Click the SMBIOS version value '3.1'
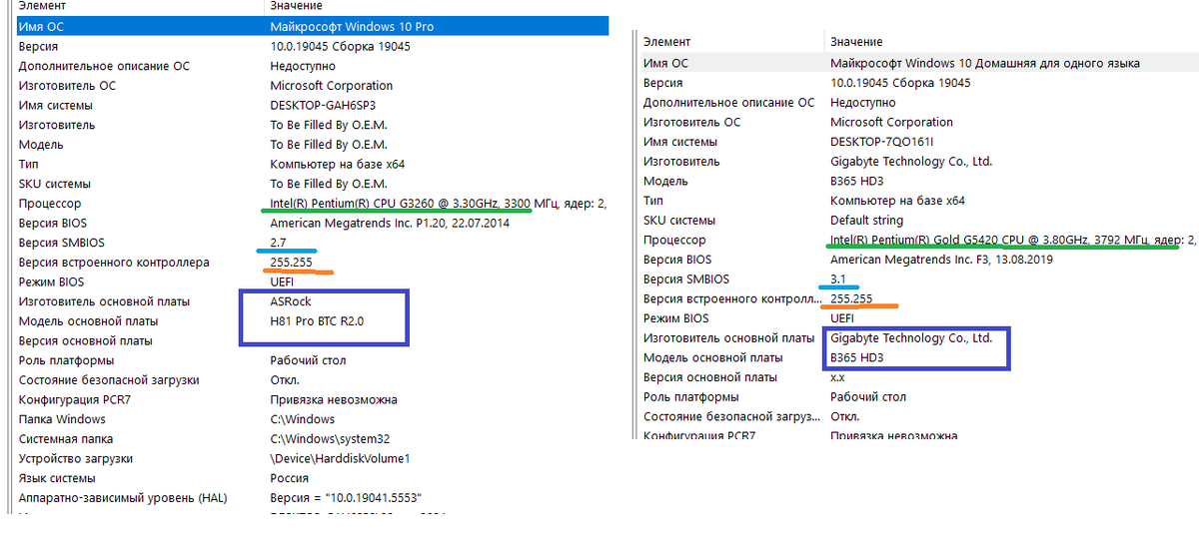 [838, 279]
